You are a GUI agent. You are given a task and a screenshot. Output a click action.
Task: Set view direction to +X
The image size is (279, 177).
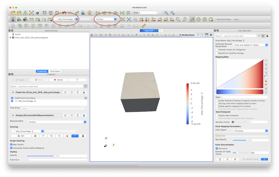pyautogui.click(x=141, y=19)
